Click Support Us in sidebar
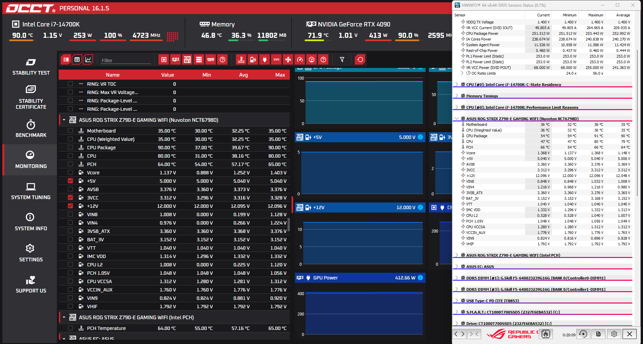The width and height of the screenshot is (643, 344). pos(31,284)
